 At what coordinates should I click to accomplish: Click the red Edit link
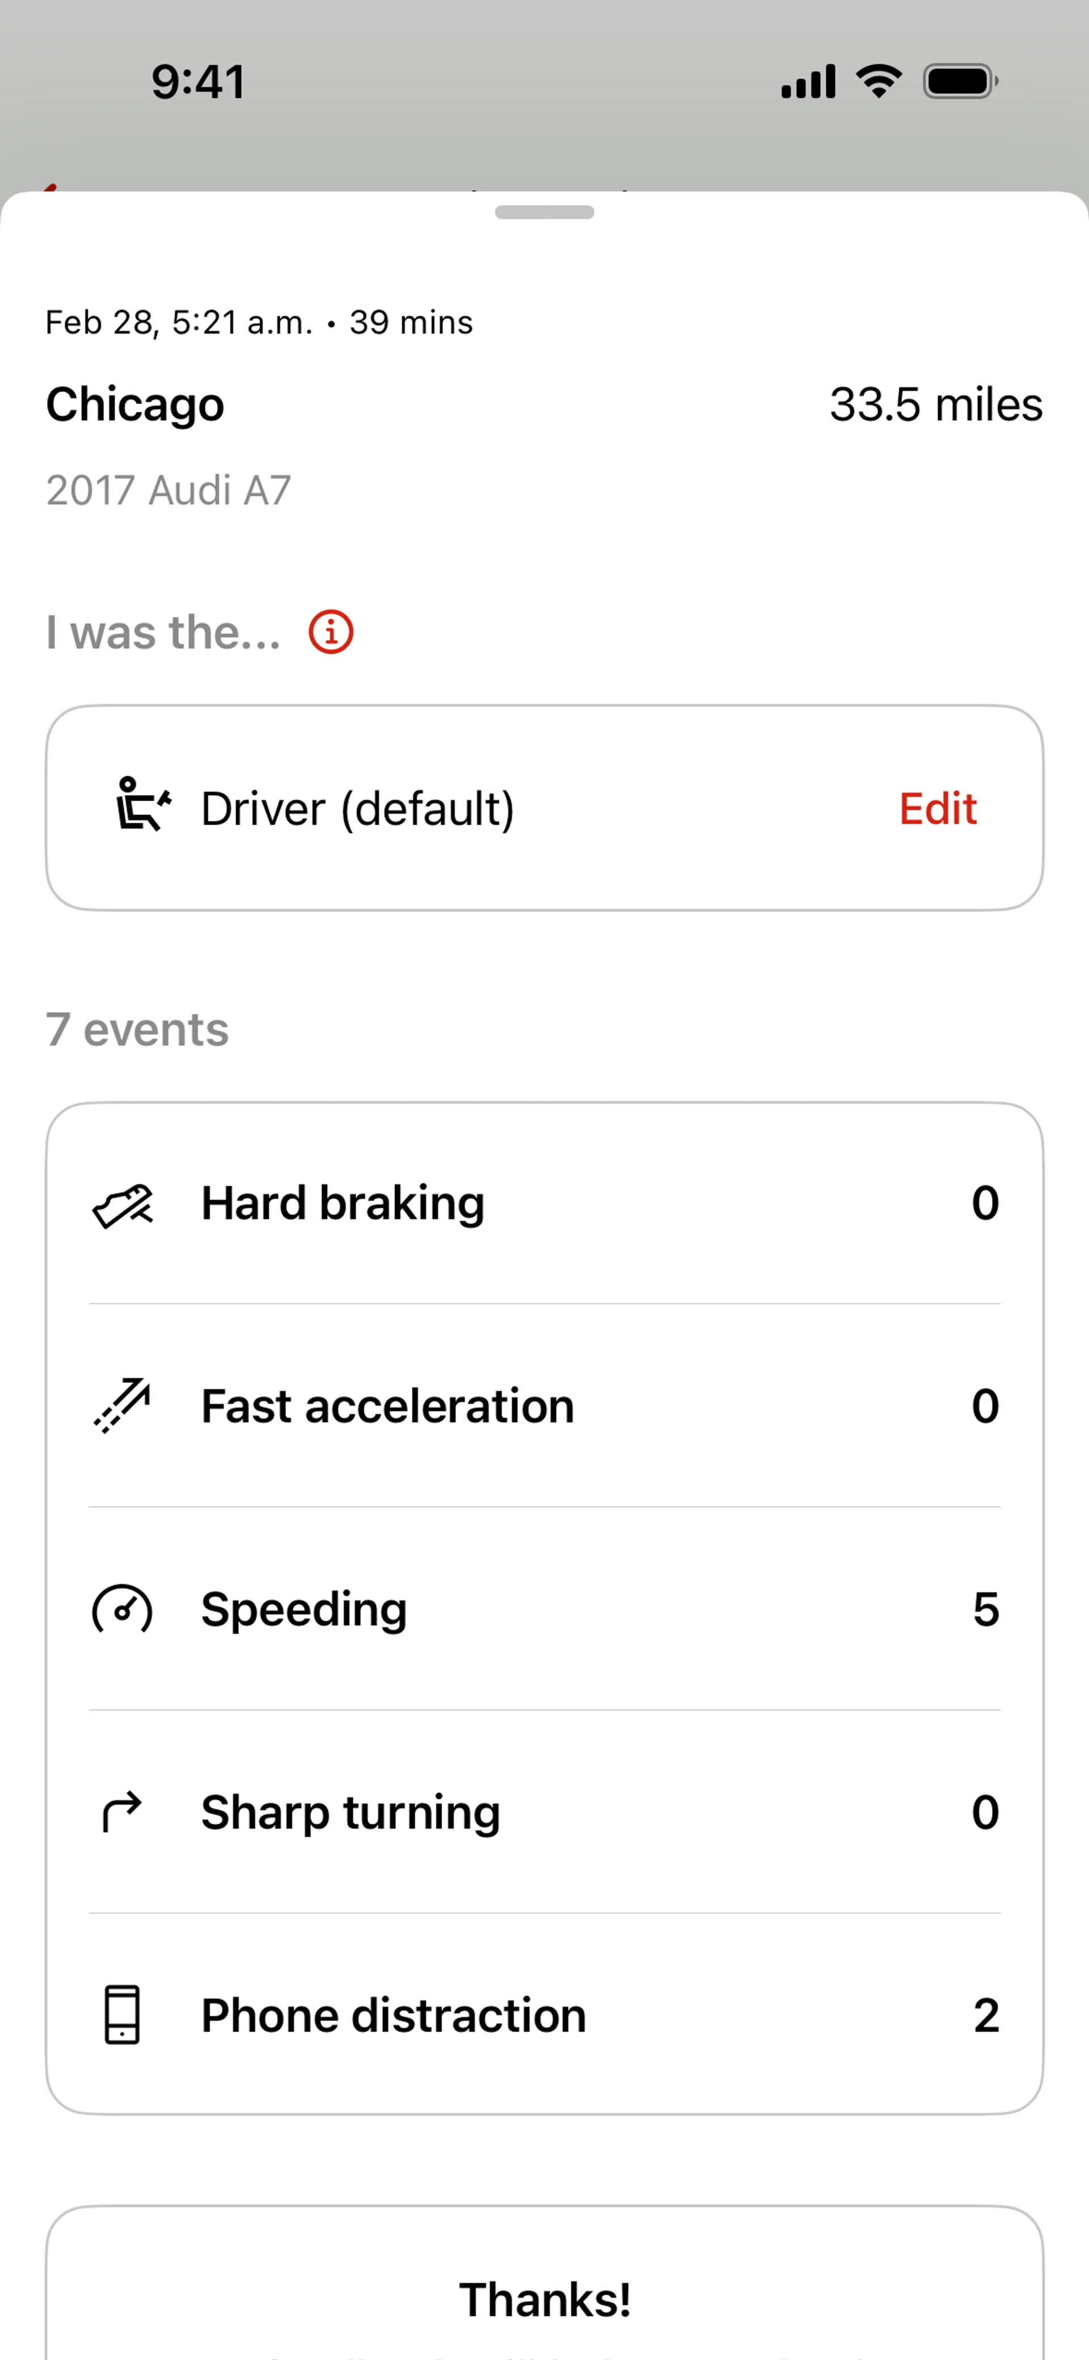(x=937, y=809)
